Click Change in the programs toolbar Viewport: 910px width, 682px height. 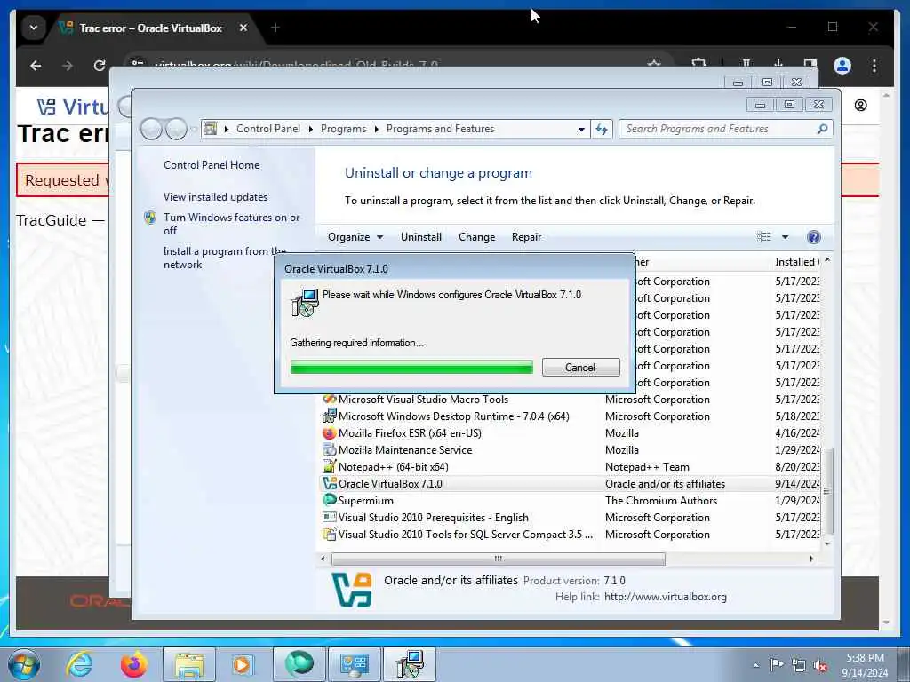(x=476, y=236)
